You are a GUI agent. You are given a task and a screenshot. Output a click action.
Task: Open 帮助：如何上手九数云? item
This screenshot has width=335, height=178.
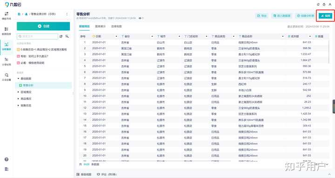coord(34,56)
